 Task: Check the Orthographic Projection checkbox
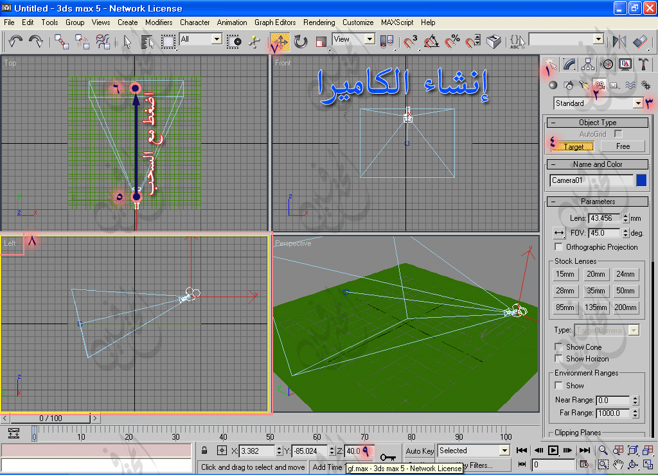(x=558, y=246)
